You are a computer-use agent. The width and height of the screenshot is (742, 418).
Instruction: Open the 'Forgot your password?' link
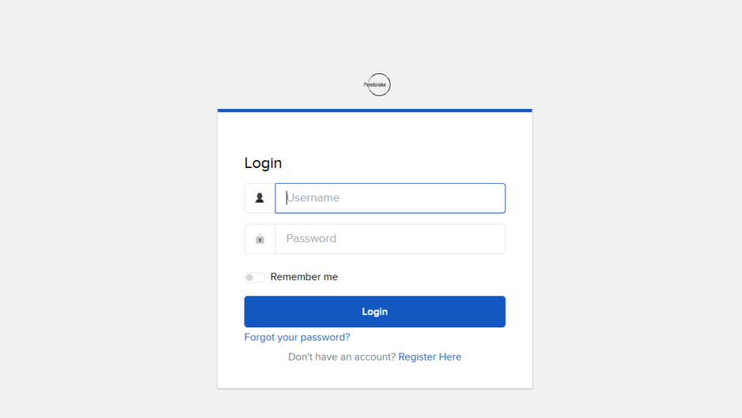(x=297, y=337)
